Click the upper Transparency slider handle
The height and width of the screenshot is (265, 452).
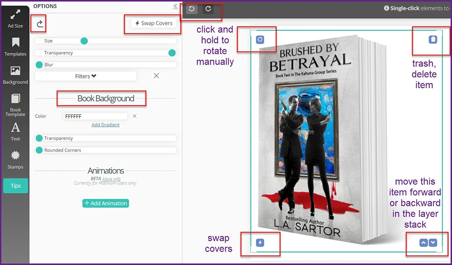tap(172, 53)
